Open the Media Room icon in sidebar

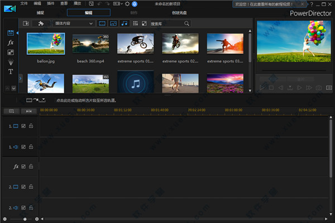click(x=11, y=33)
